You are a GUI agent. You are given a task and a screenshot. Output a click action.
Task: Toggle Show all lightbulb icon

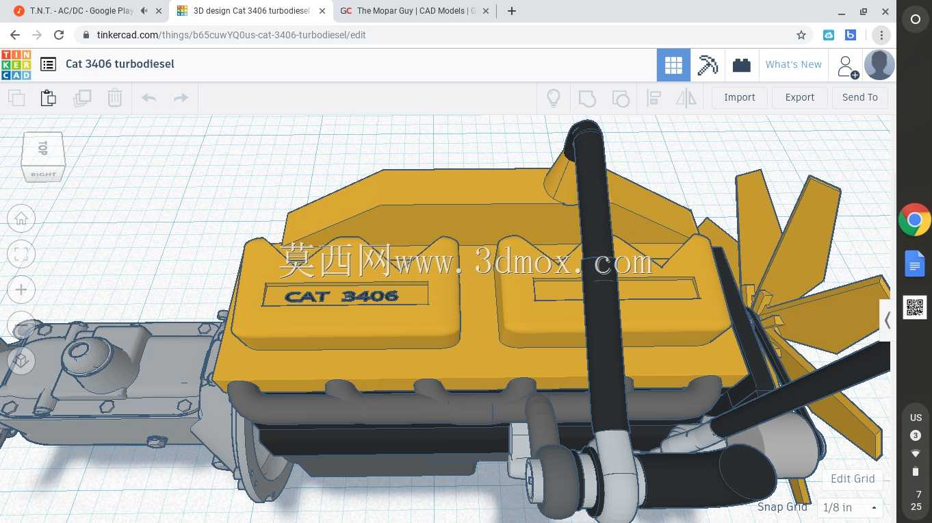(x=554, y=98)
